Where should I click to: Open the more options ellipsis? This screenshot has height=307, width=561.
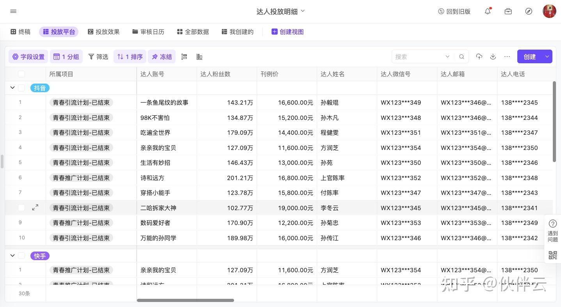tap(507, 57)
